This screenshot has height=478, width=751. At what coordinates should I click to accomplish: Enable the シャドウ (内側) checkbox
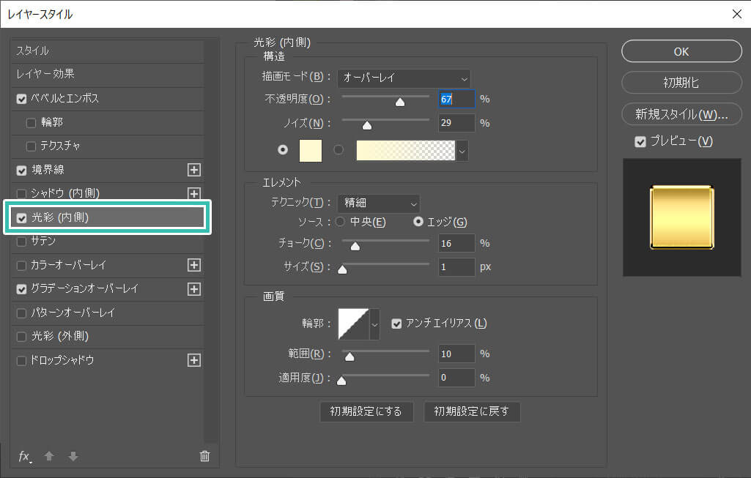21,194
